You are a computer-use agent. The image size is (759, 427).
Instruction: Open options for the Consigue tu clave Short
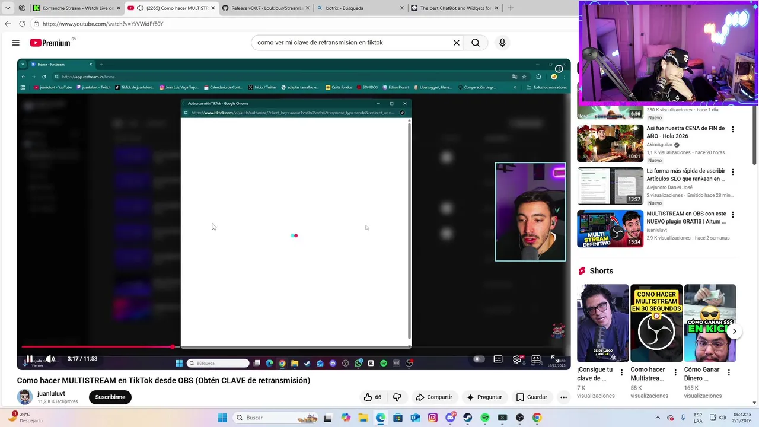[622, 373]
